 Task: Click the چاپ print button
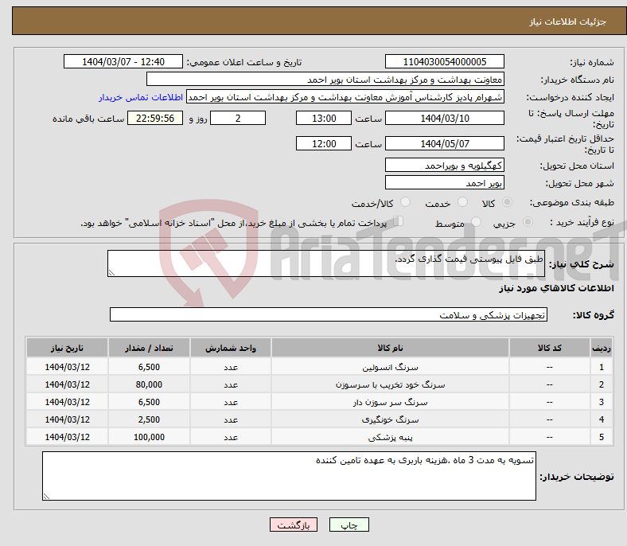click(x=349, y=525)
